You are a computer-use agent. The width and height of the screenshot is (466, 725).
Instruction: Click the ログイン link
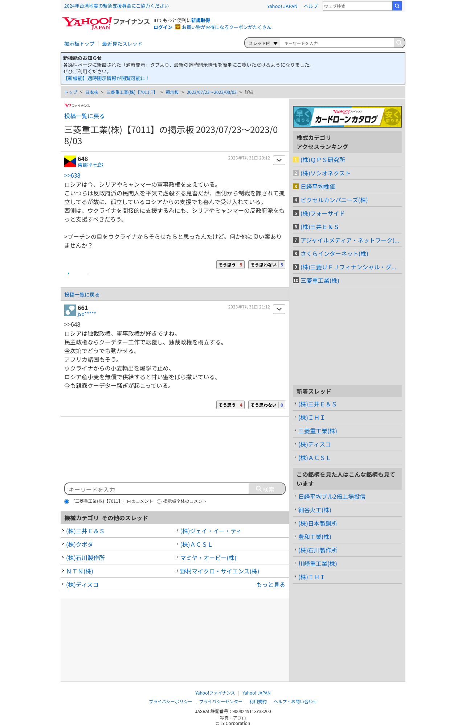coord(163,27)
